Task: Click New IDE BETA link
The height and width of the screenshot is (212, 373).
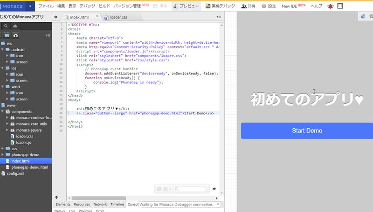Action: click(x=294, y=6)
